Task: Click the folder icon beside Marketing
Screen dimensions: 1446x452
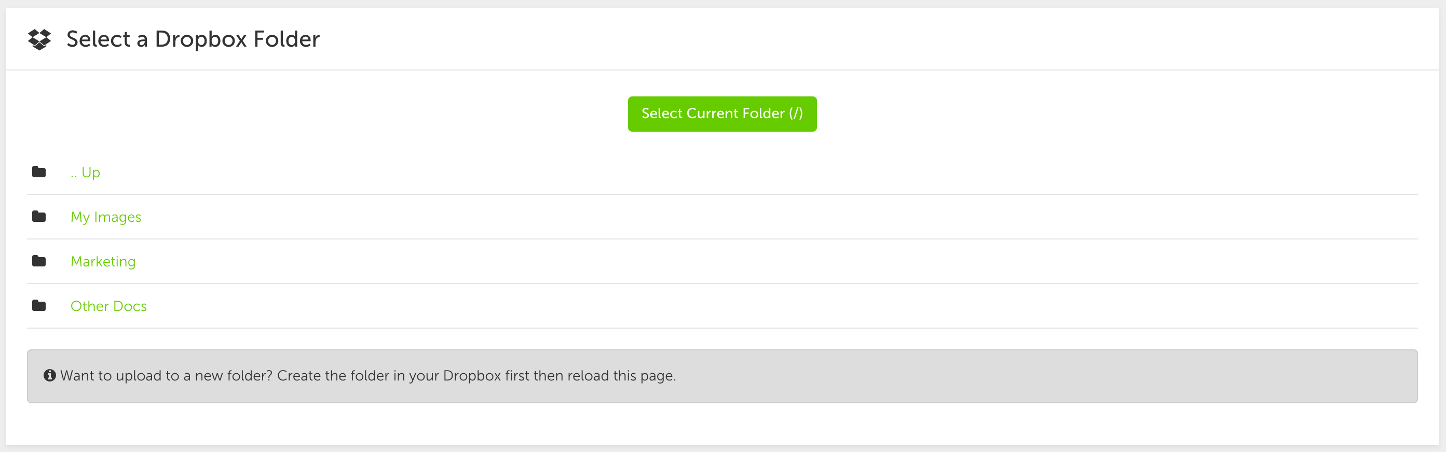Action: pyautogui.click(x=39, y=261)
